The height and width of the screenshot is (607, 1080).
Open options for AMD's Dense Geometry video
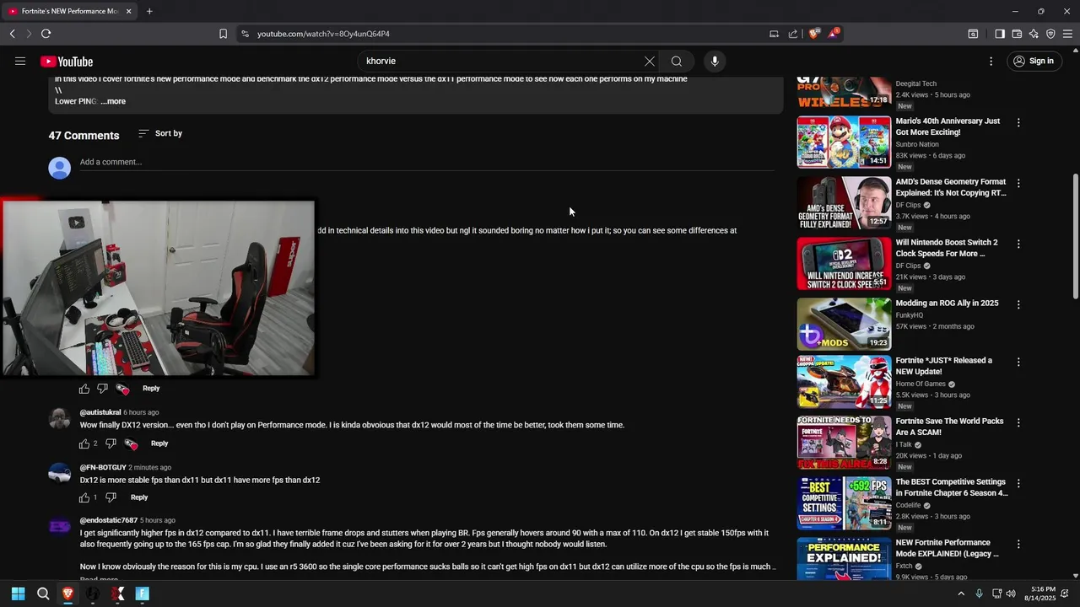1018,183
